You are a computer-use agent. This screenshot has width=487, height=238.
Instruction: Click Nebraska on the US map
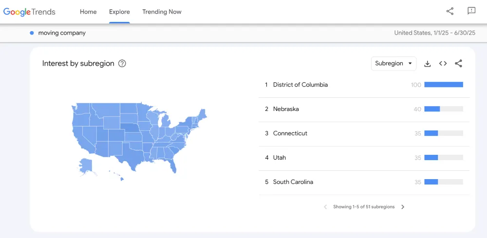pos(130,128)
